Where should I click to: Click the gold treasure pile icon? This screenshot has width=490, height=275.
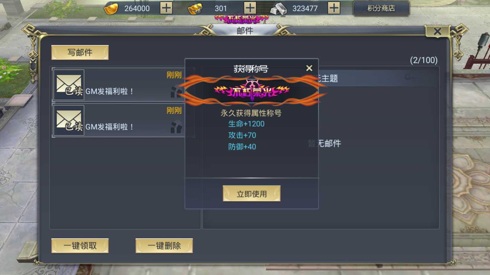point(195,9)
